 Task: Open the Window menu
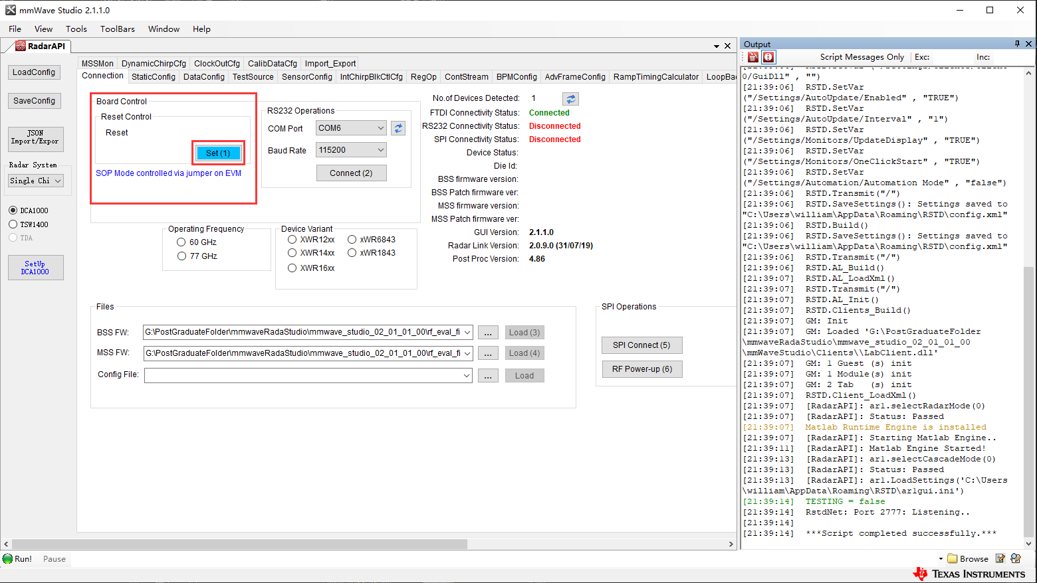164,29
